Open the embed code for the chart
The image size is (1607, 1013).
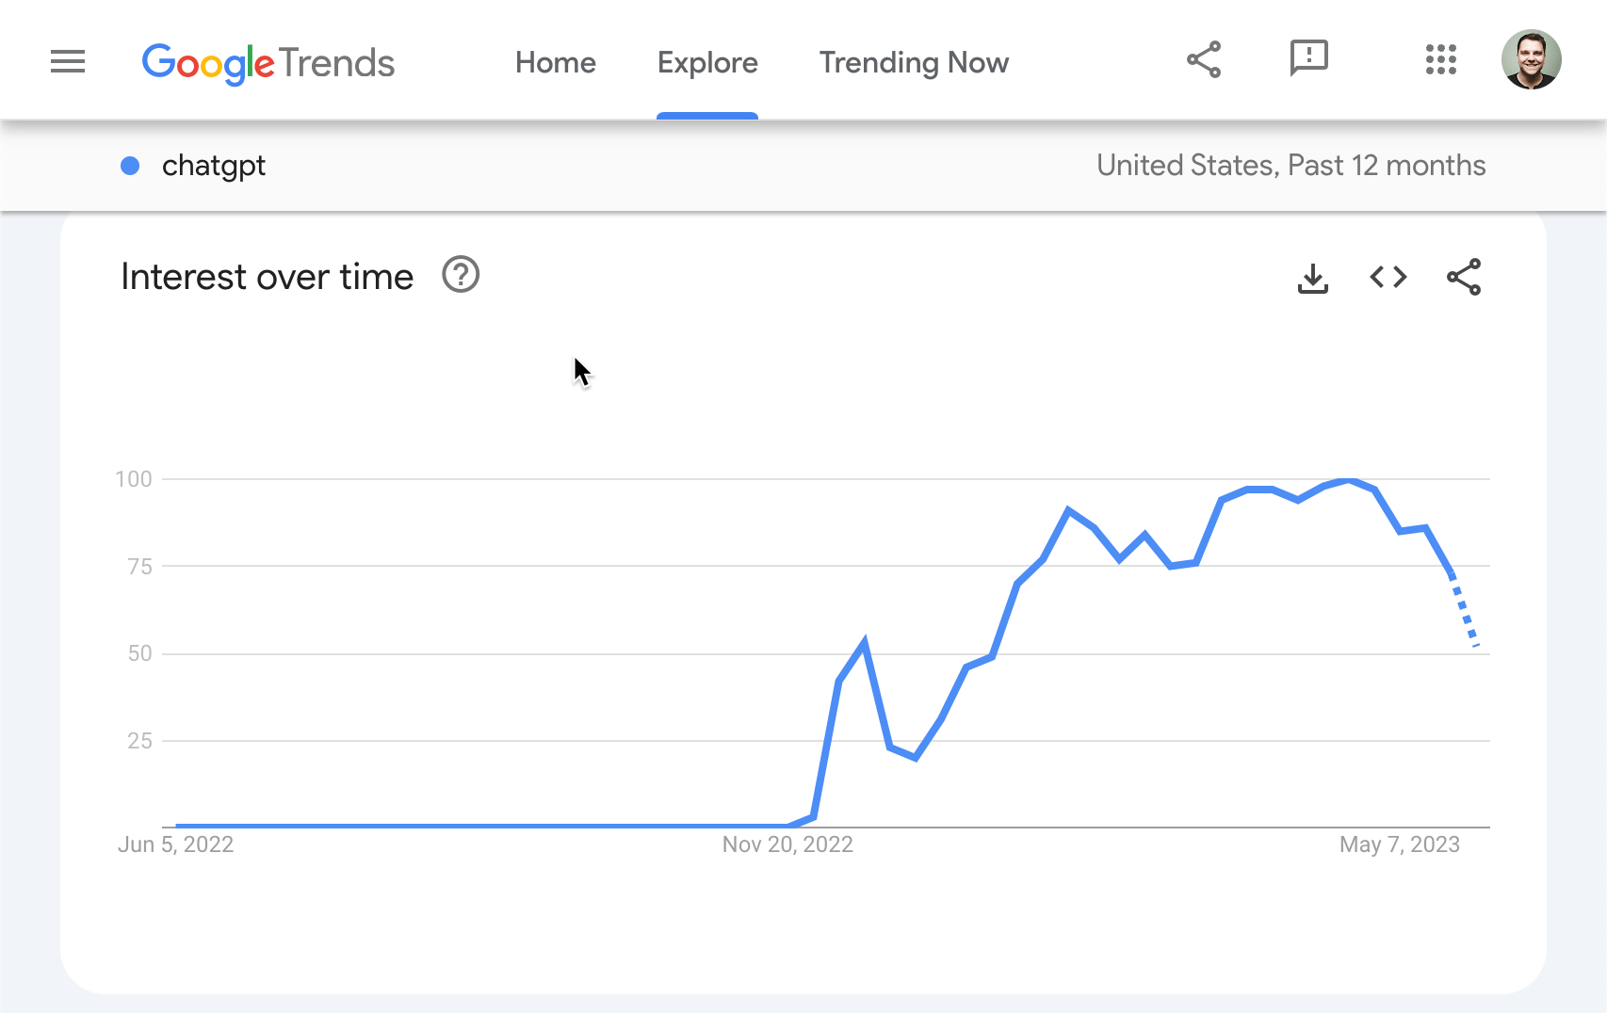coord(1387,277)
